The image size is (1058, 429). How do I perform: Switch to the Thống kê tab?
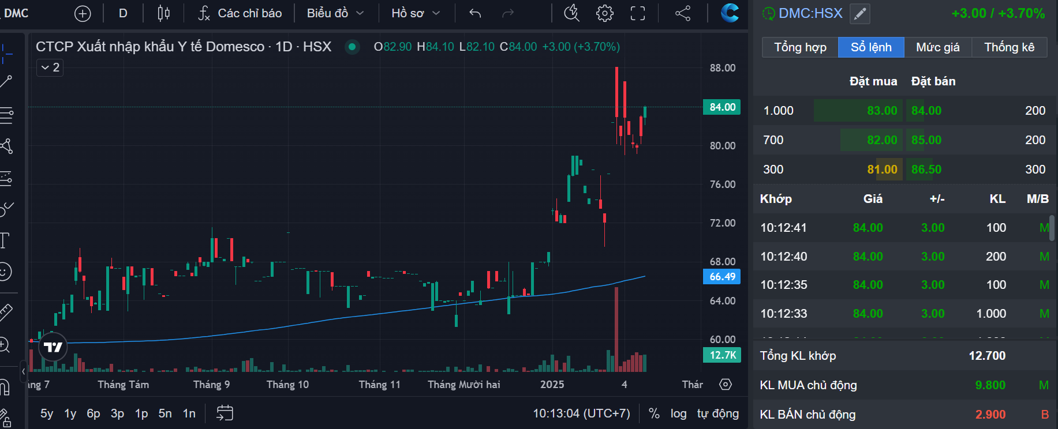coord(1010,47)
